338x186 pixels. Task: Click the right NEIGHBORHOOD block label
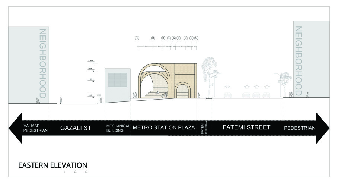[298, 61]
